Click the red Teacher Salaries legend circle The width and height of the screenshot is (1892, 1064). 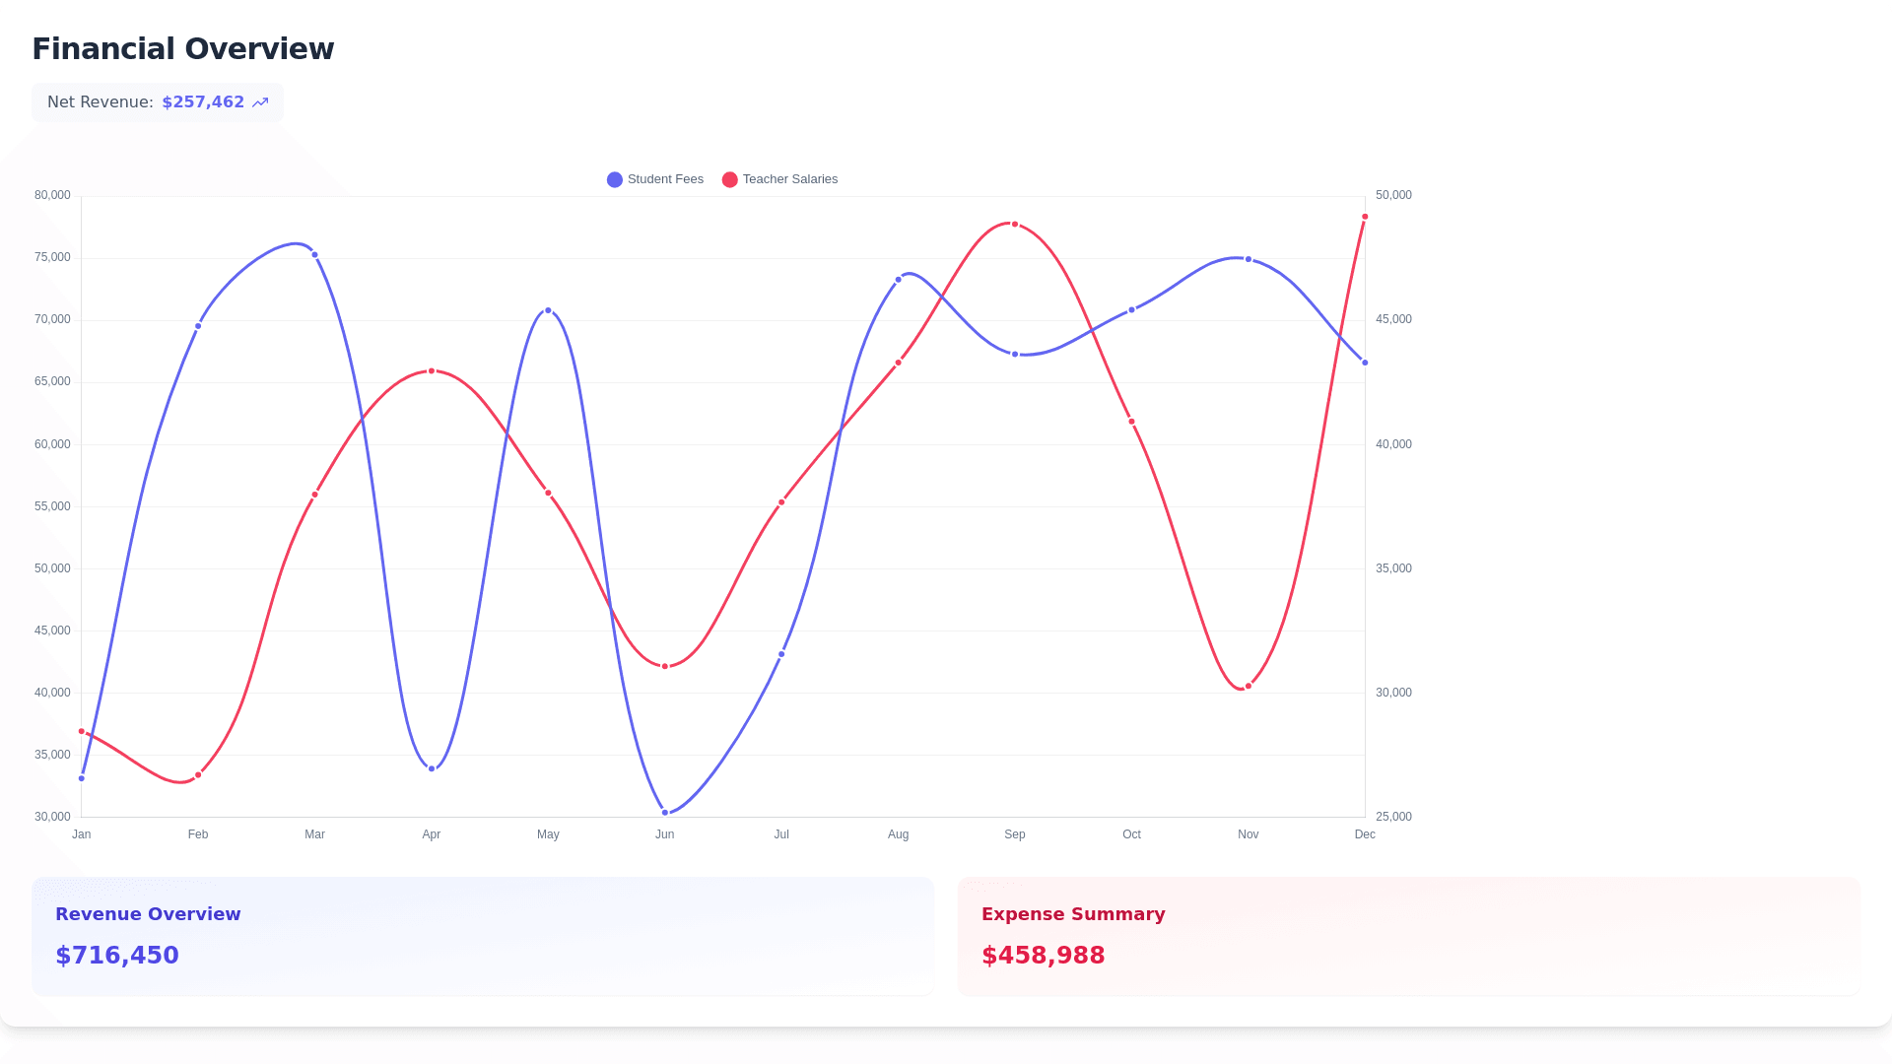(730, 179)
